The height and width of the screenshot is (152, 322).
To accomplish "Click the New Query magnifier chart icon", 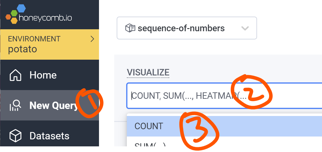I will point(15,105).
